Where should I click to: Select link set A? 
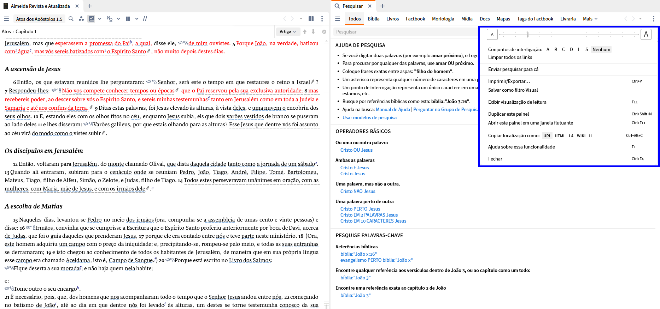point(548,49)
